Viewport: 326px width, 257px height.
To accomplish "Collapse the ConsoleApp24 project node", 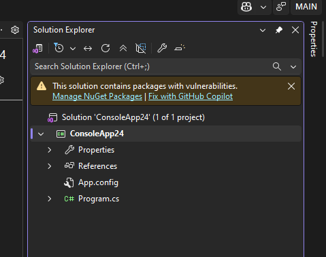I will pyautogui.click(x=41, y=134).
